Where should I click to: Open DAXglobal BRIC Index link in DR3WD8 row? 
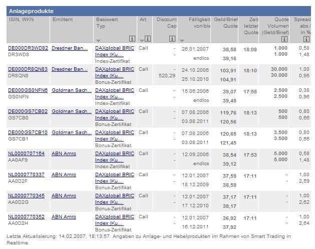coord(115,51)
